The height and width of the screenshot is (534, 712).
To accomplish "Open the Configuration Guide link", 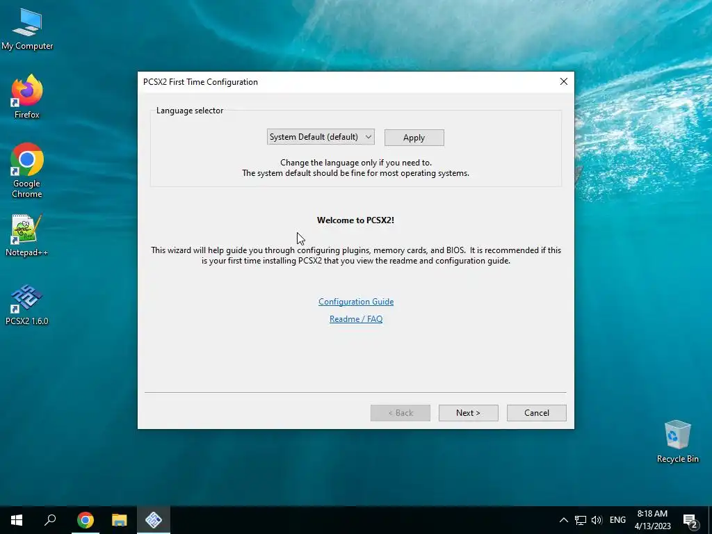I will click(356, 302).
